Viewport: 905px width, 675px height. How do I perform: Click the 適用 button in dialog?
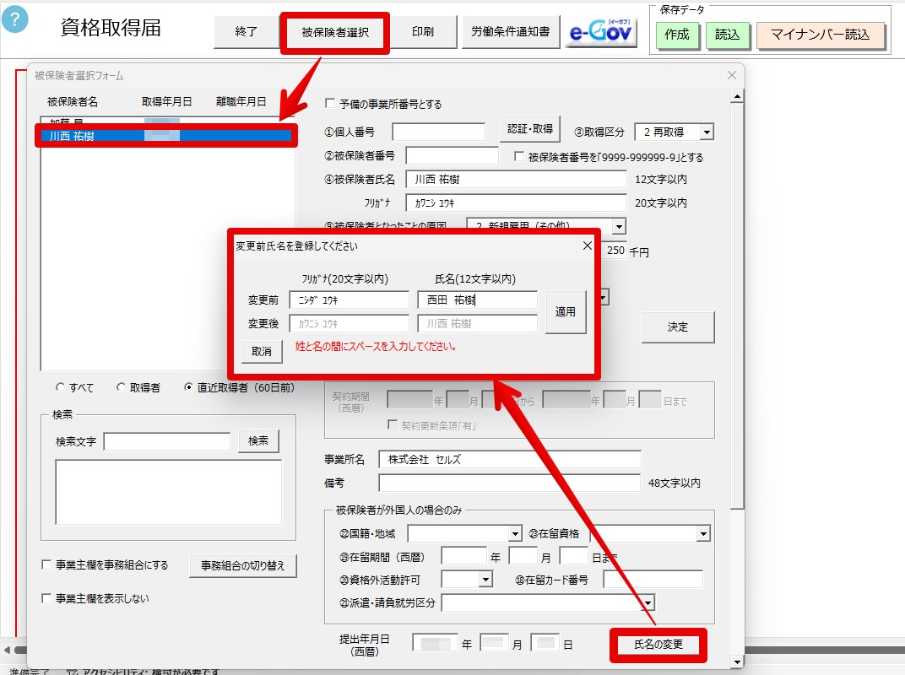566,311
